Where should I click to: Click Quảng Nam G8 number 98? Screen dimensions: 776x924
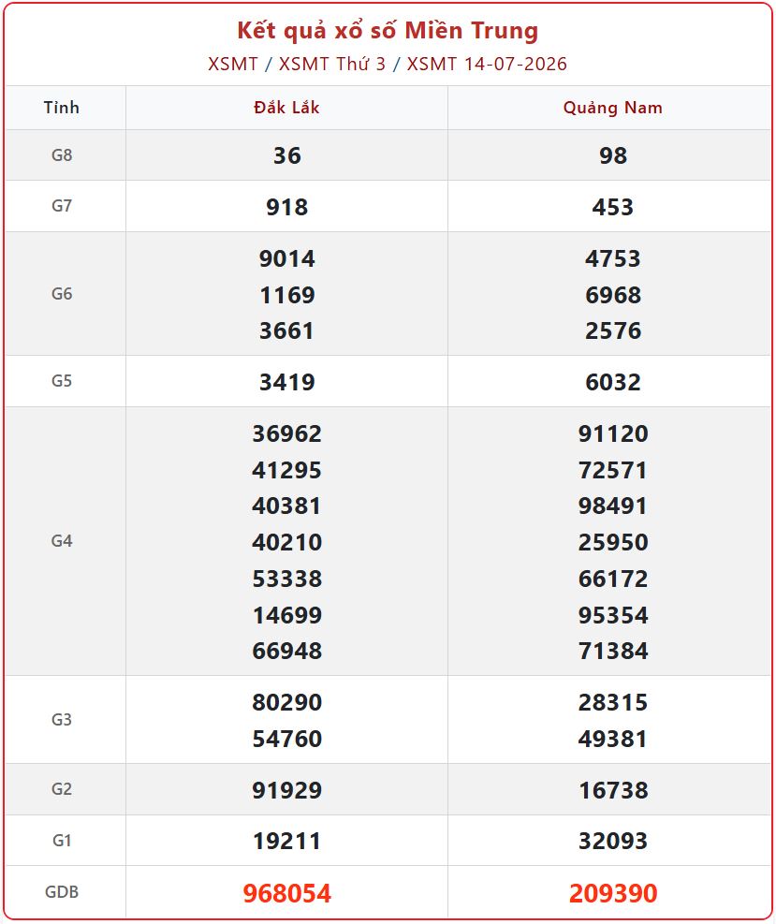pos(613,155)
